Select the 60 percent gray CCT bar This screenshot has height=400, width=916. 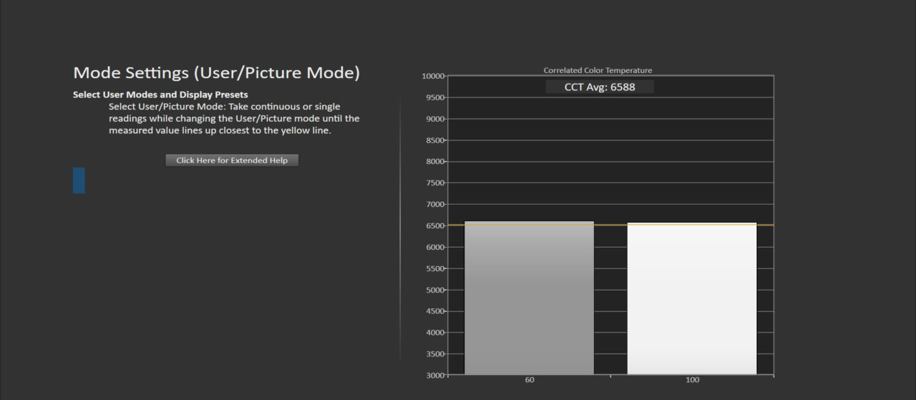click(529, 298)
